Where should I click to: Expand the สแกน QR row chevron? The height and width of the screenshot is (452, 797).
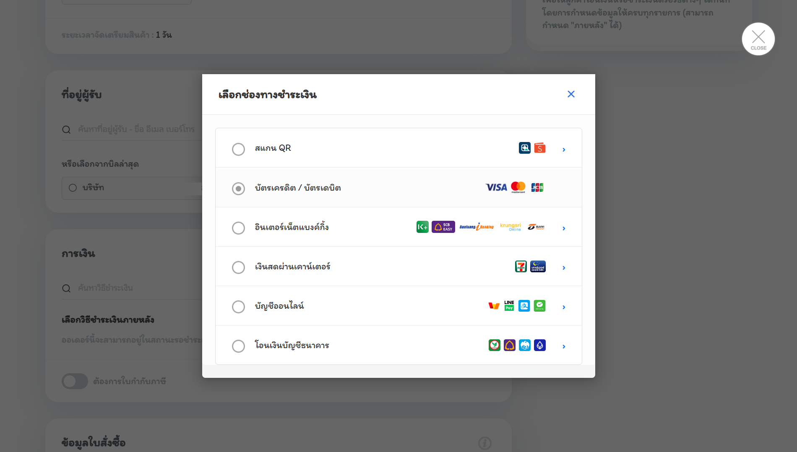coord(564,150)
